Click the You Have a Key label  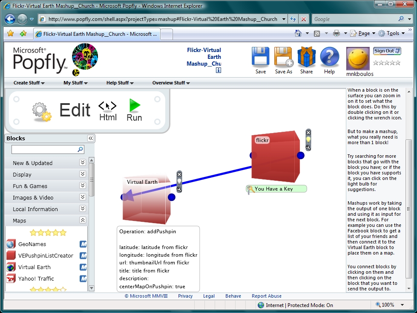pos(276,189)
